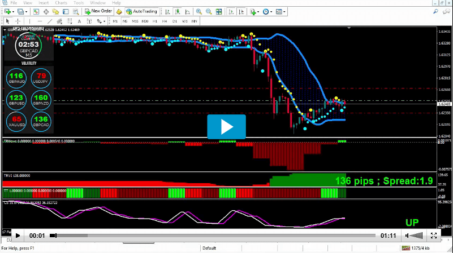Image resolution: width=453 pixels, height=253 pixels.
Task: Click the large blue video play button
Action: [226, 127]
